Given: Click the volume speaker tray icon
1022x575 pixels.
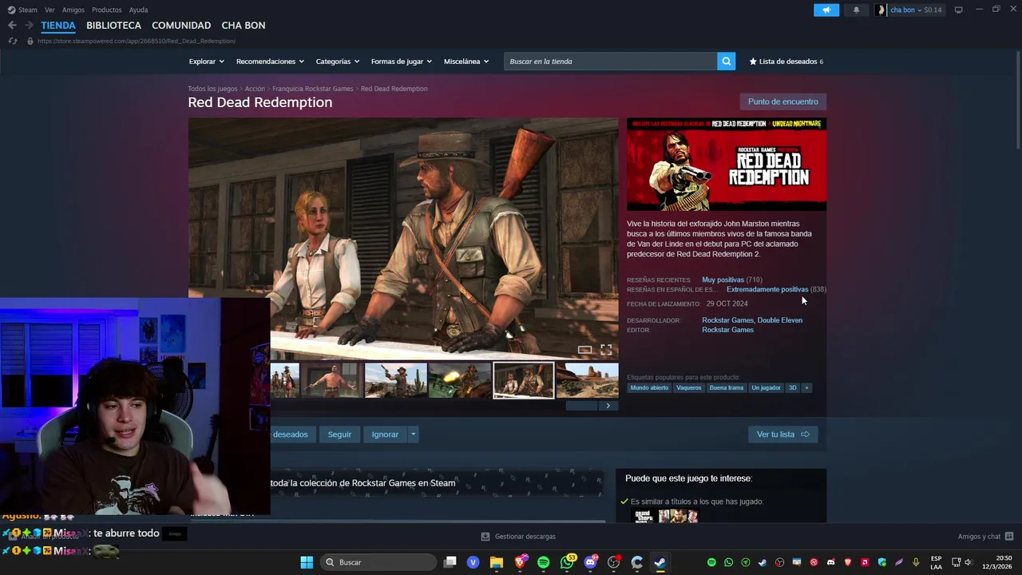Looking at the screenshot, I should (968, 562).
